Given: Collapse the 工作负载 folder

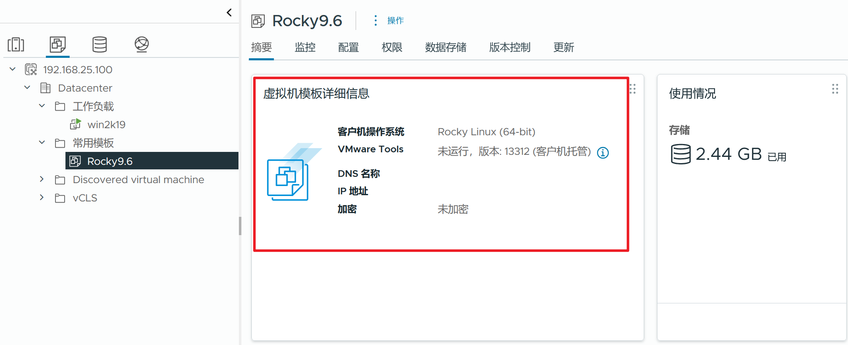Looking at the screenshot, I should (42, 106).
